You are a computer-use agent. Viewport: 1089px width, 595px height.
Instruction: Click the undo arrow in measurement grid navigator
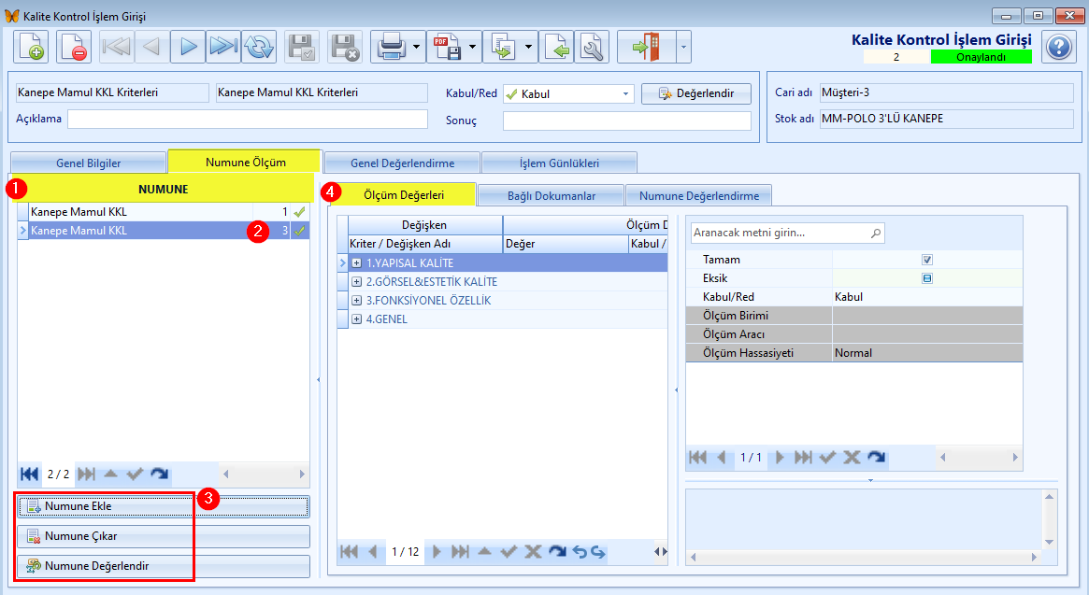coord(580,552)
